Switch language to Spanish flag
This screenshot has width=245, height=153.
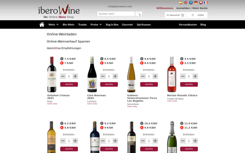pos(180,2)
